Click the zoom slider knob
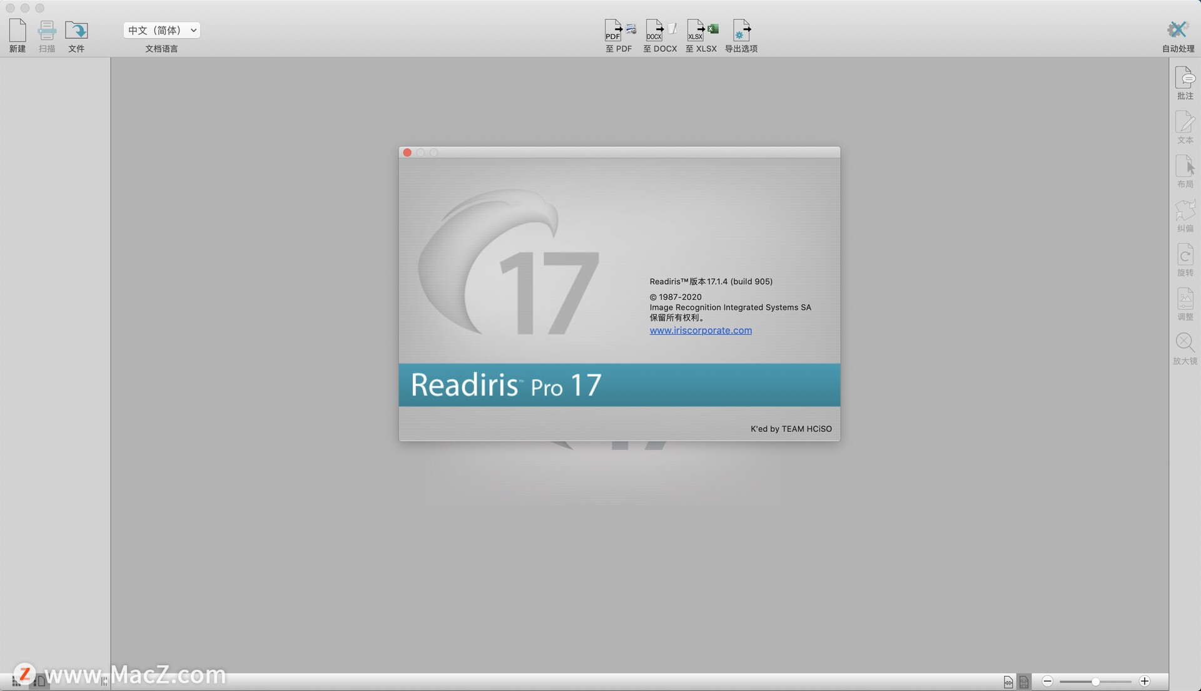Viewport: 1201px width, 691px height. point(1095,682)
